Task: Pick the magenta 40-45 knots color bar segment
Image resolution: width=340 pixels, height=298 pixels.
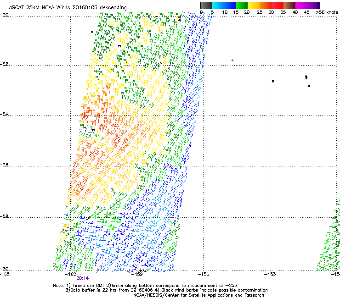Action: coord(301,6)
